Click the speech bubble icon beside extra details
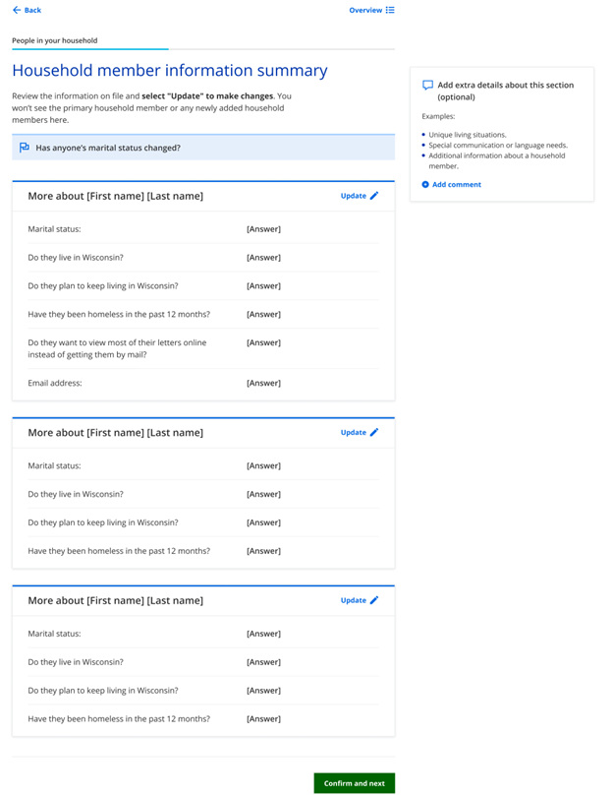 pyautogui.click(x=427, y=86)
